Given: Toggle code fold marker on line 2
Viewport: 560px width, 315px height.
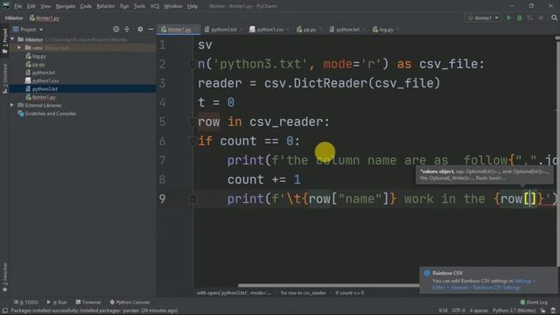Looking at the screenshot, I should point(192,64).
